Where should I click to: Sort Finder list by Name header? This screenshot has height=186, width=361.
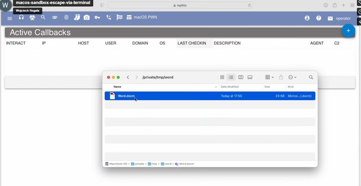(x=117, y=87)
